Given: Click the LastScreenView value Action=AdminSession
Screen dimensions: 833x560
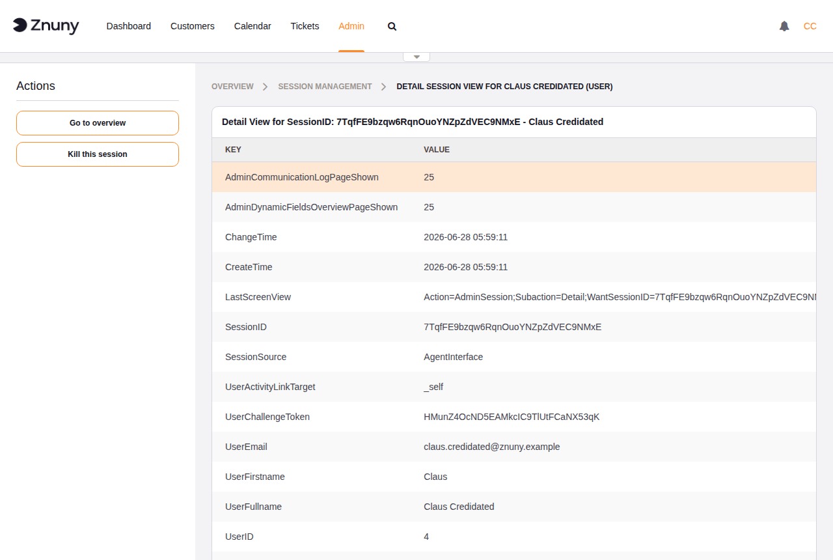Looking at the screenshot, I should [620, 297].
